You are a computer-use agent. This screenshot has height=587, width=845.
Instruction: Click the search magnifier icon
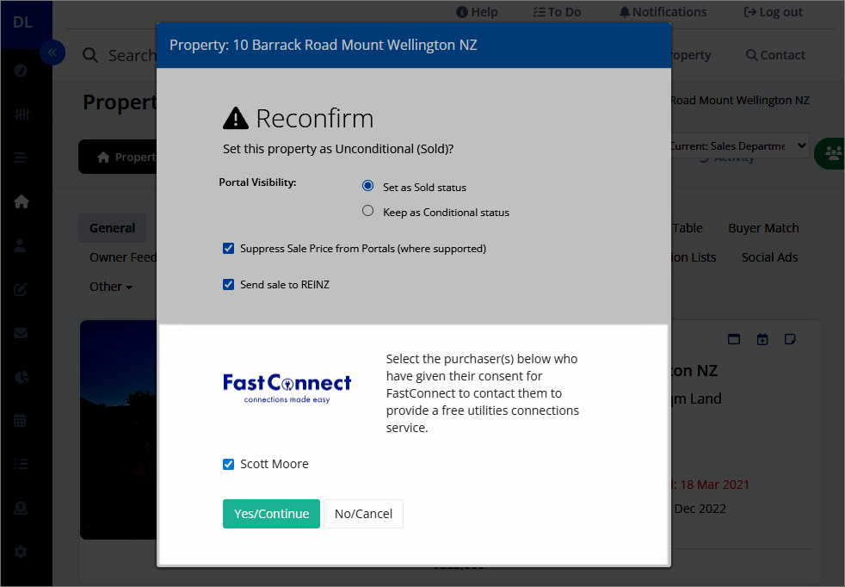90,55
